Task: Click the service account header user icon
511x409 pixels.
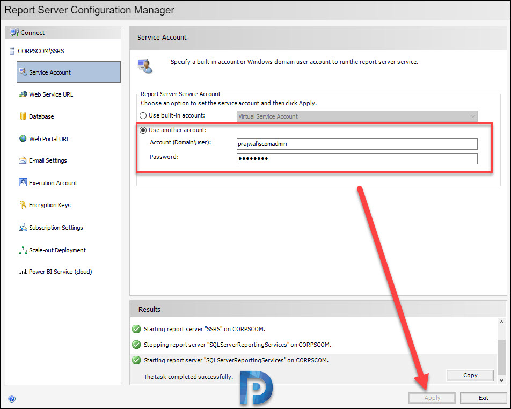Action: coord(145,66)
